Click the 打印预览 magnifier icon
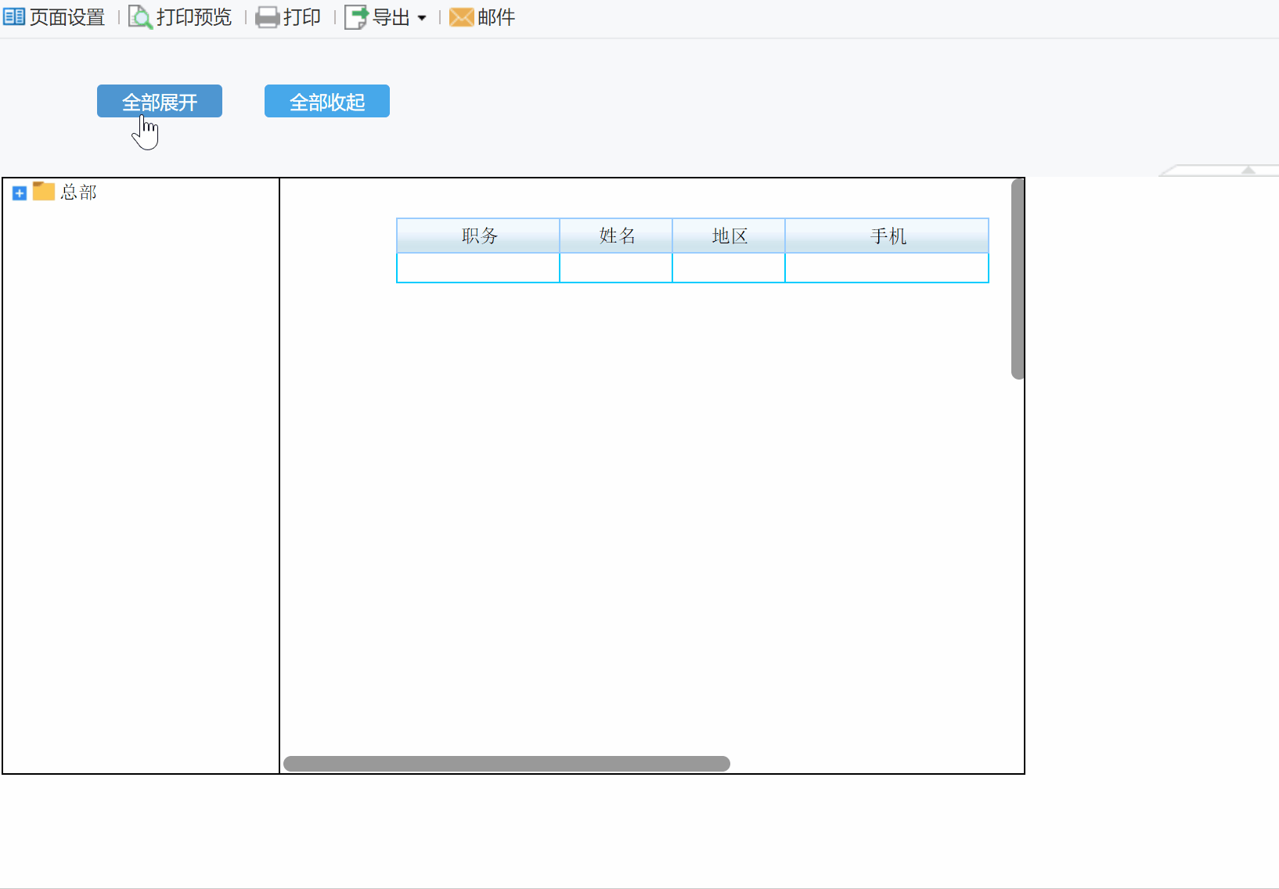Screen dimensions: 1279x889 [140, 17]
